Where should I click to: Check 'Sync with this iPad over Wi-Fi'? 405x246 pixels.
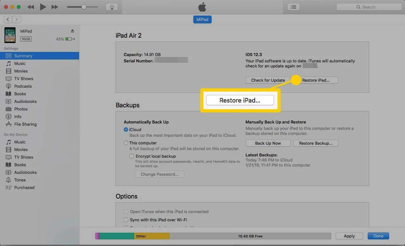[126, 220]
